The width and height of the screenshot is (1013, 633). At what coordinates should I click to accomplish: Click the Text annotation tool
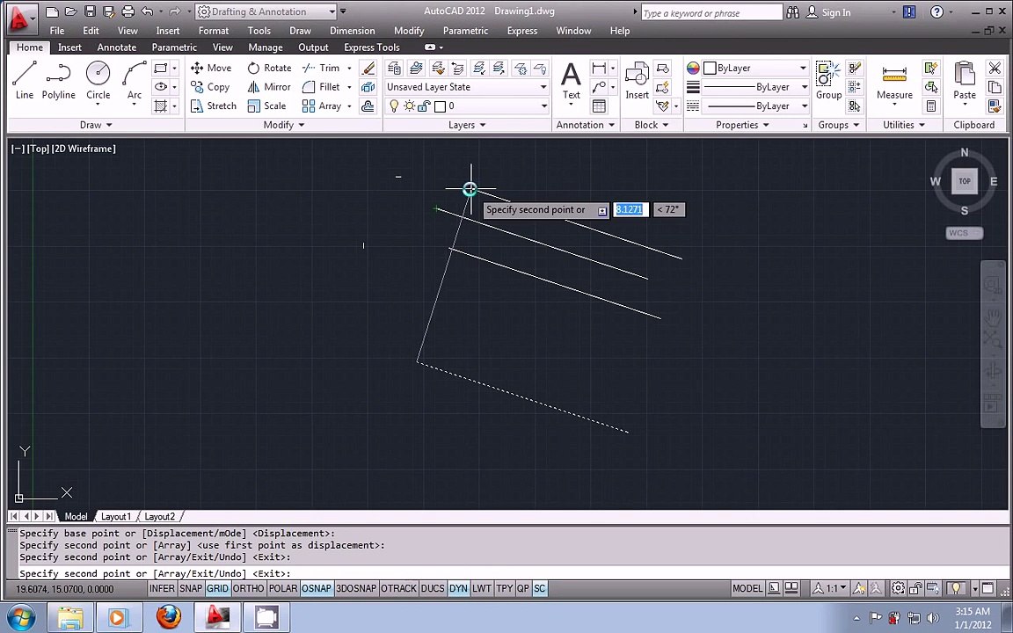point(571,81)
